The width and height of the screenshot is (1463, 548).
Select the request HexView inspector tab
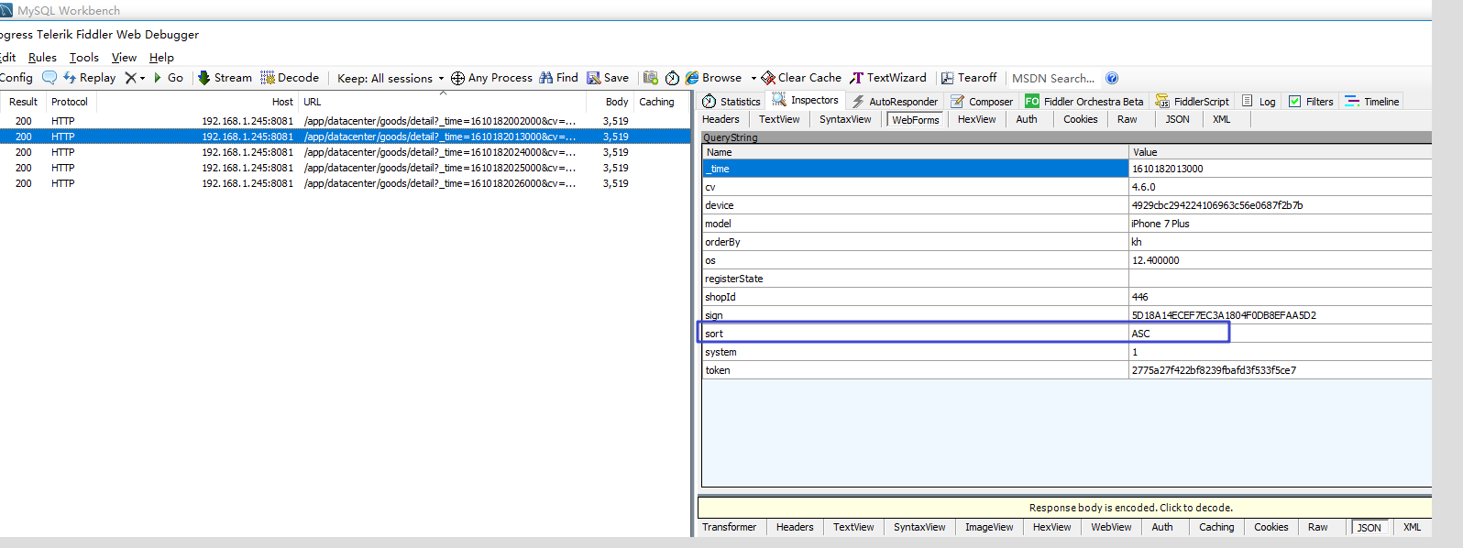coord(976,119)
